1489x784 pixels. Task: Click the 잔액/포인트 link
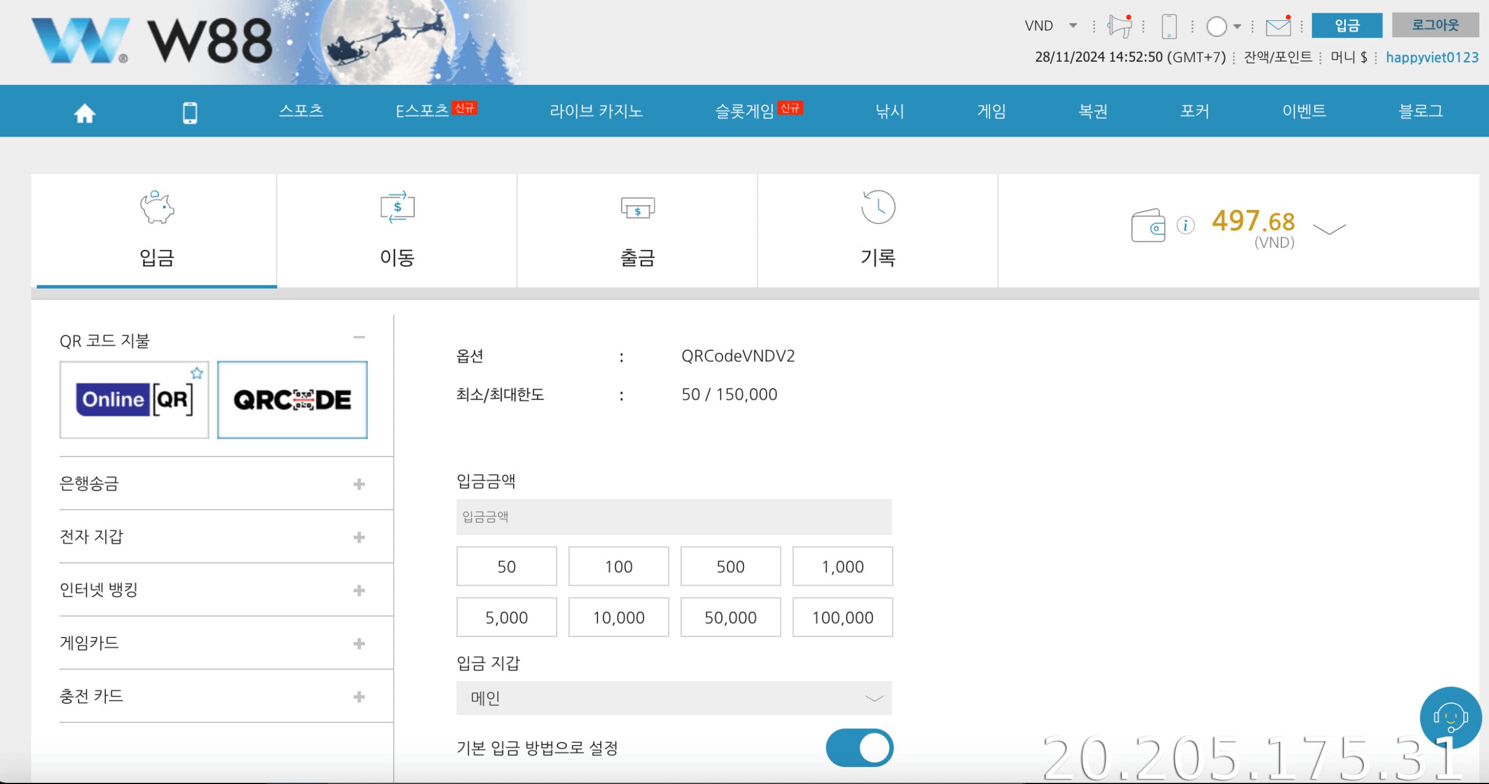pyautogui.click(x=1278, y=57)
